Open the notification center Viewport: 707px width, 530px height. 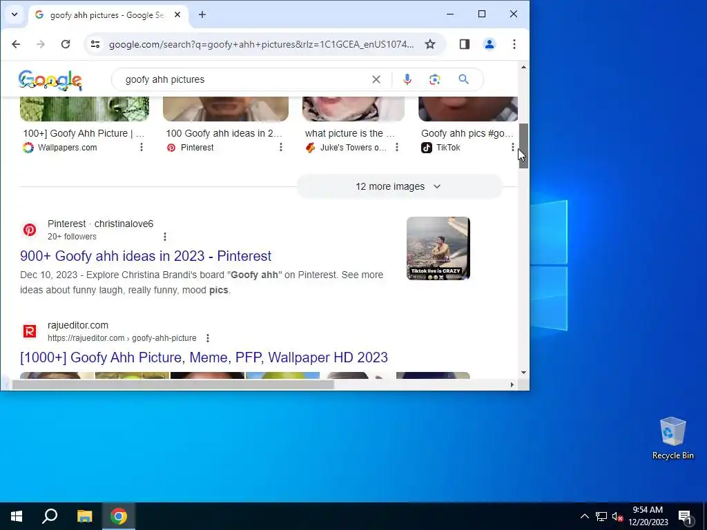pos(685,516)
